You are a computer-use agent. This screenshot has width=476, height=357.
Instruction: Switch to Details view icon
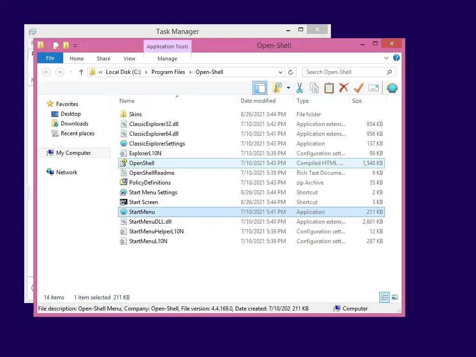click(384, 297)
